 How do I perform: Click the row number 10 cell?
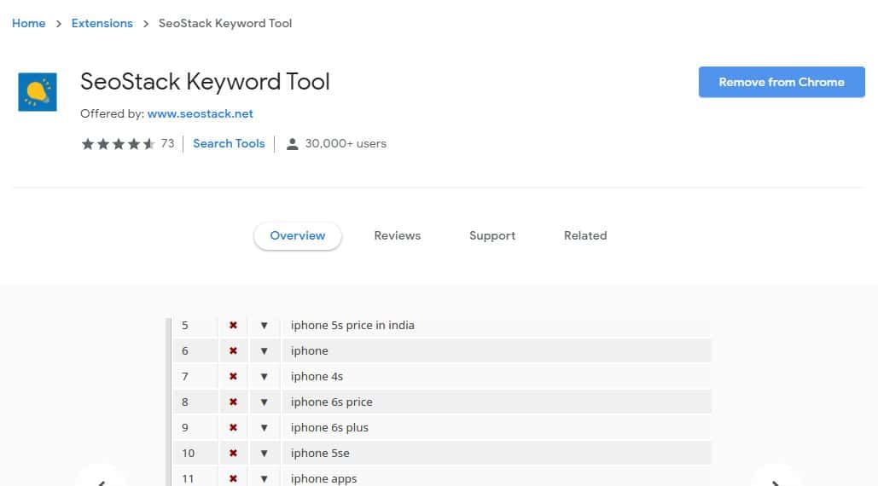coord(195,453)
